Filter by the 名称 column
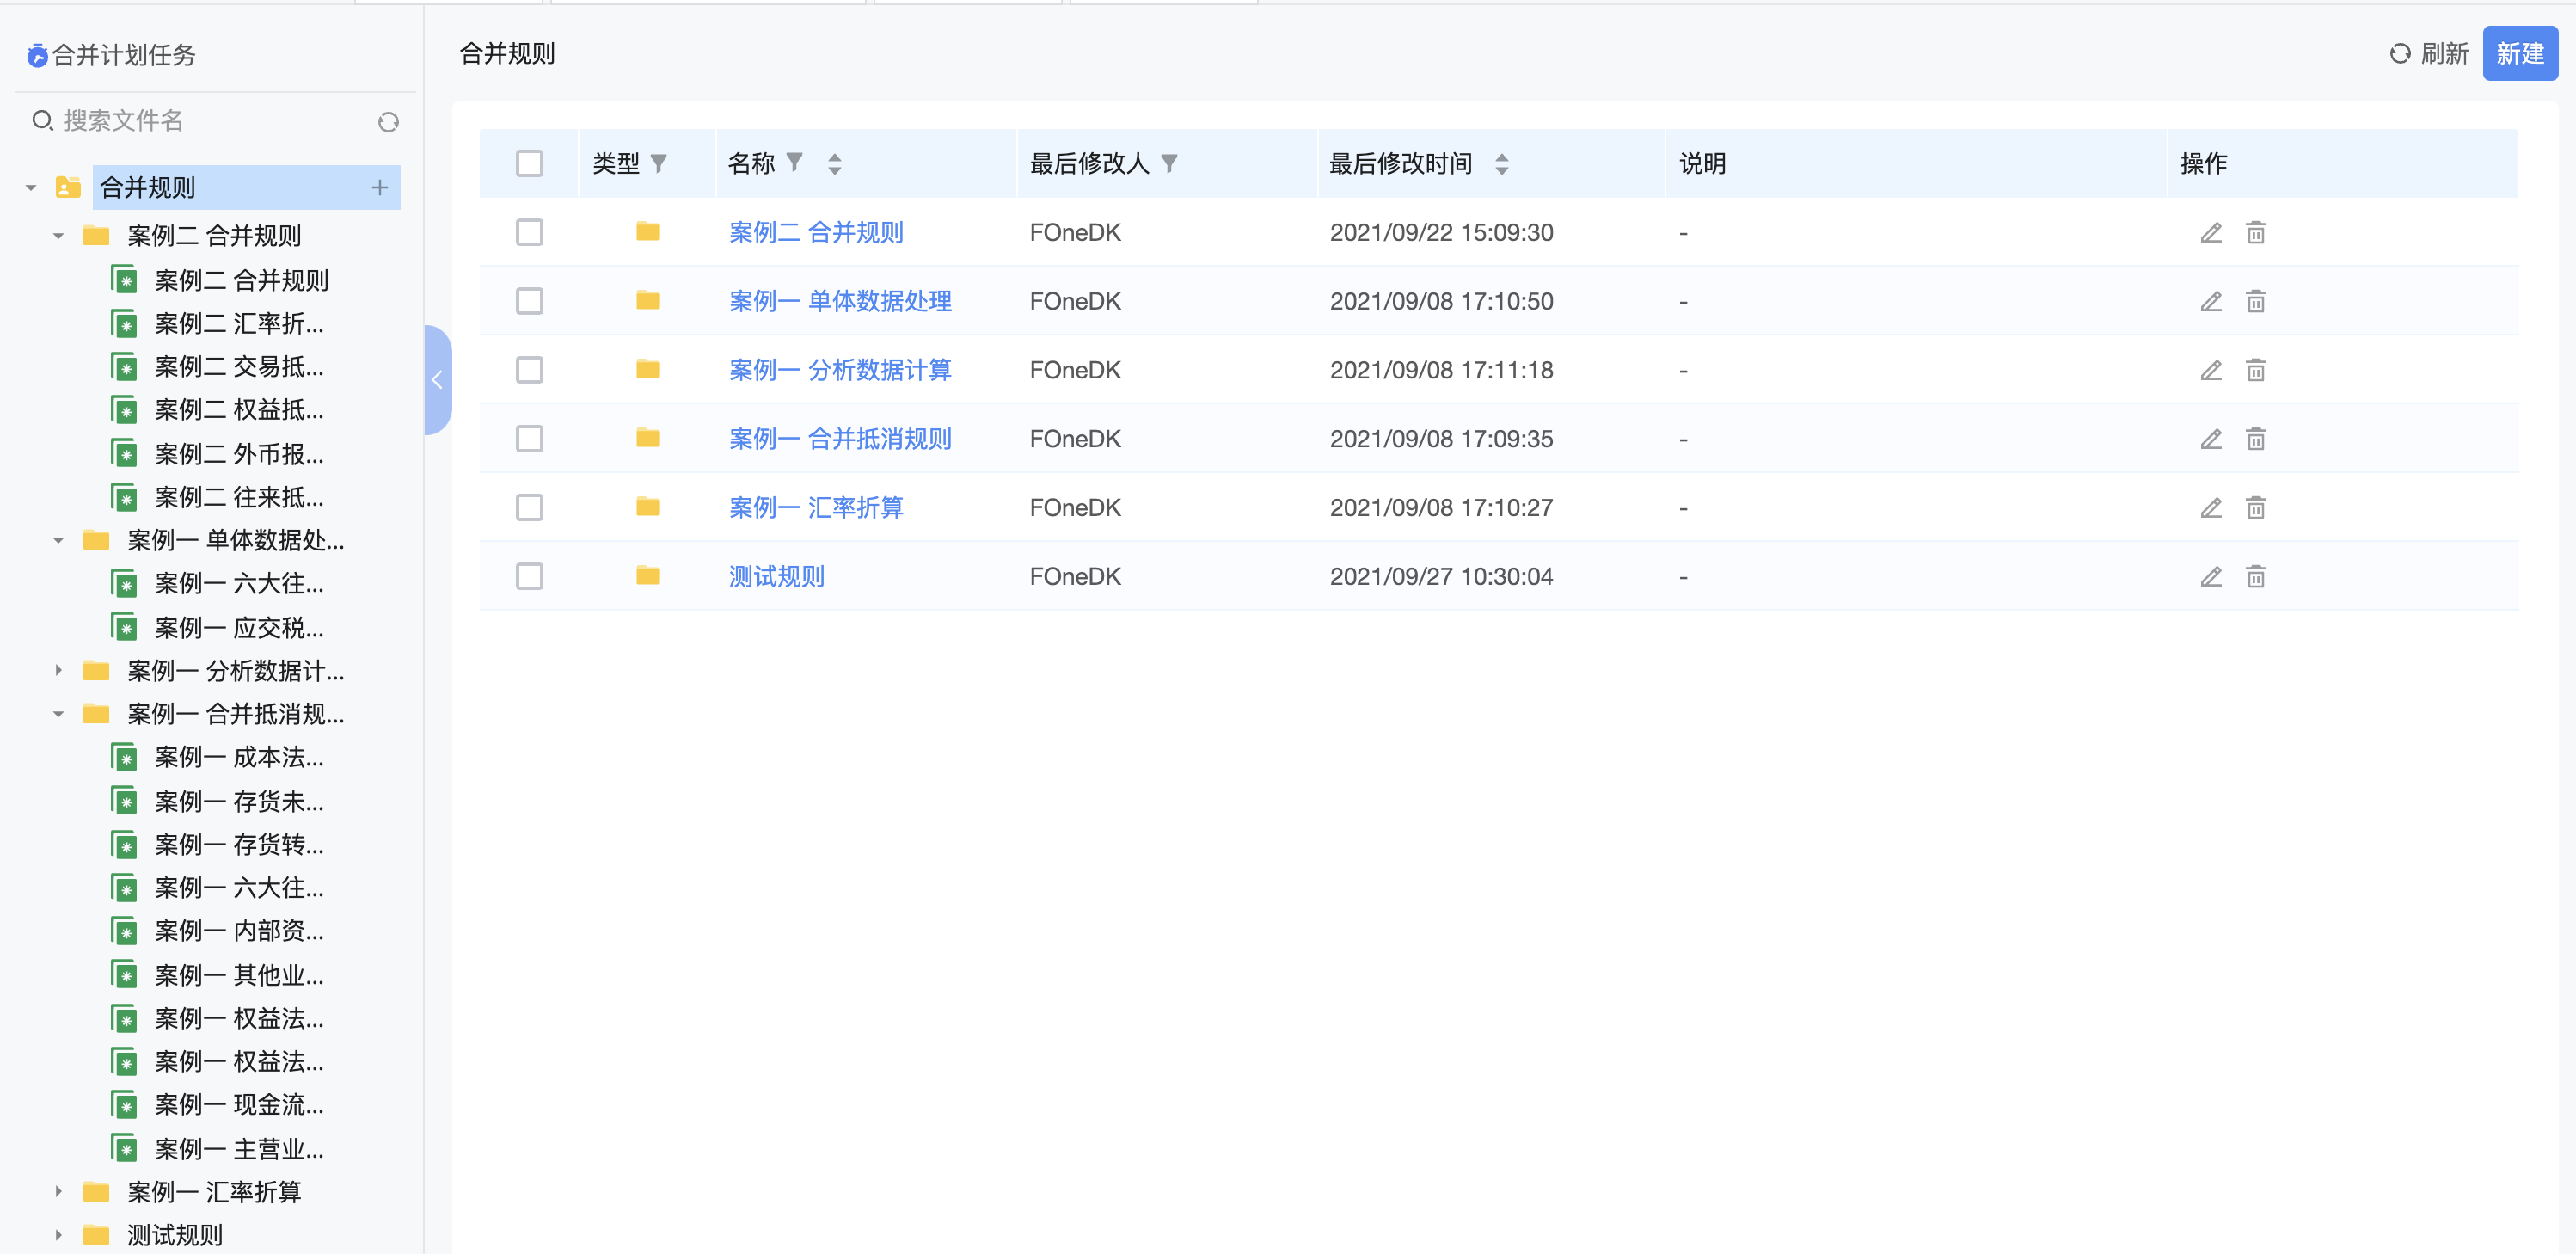Screen dimensions: 2576x1254 click(x=795, y=162)
